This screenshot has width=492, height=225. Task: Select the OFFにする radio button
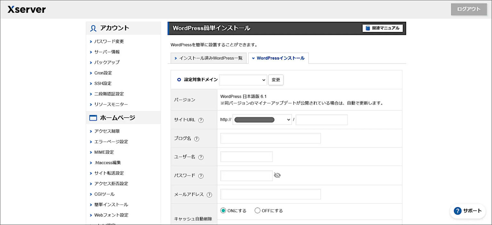point(258,211)
